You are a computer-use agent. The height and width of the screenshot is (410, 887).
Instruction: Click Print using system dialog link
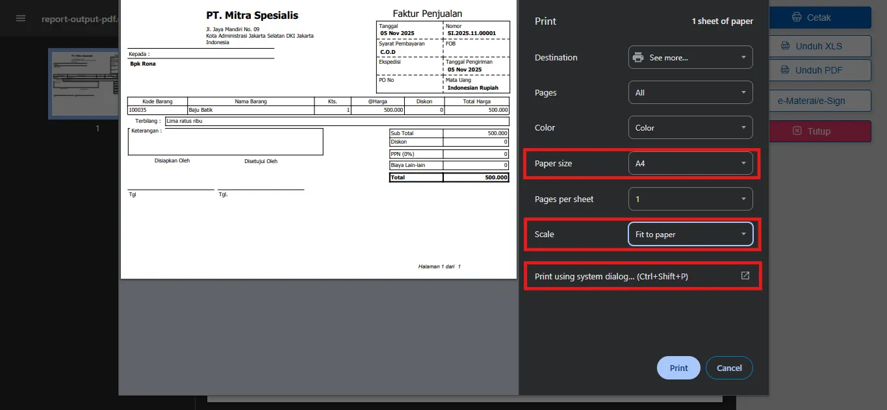tap(611, 276)
